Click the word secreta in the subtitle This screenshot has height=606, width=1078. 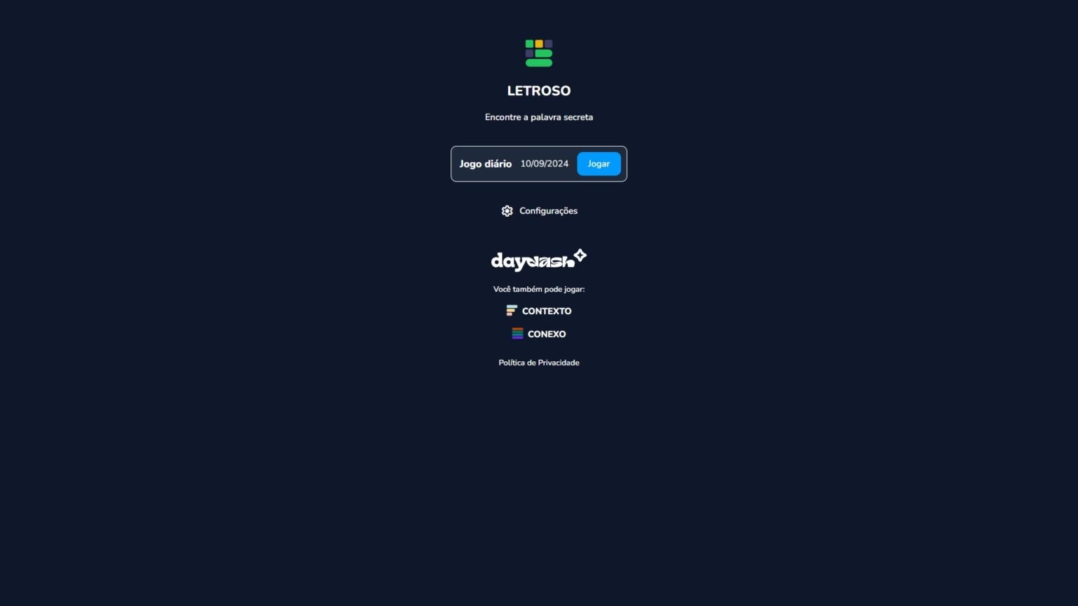(578, 117)
